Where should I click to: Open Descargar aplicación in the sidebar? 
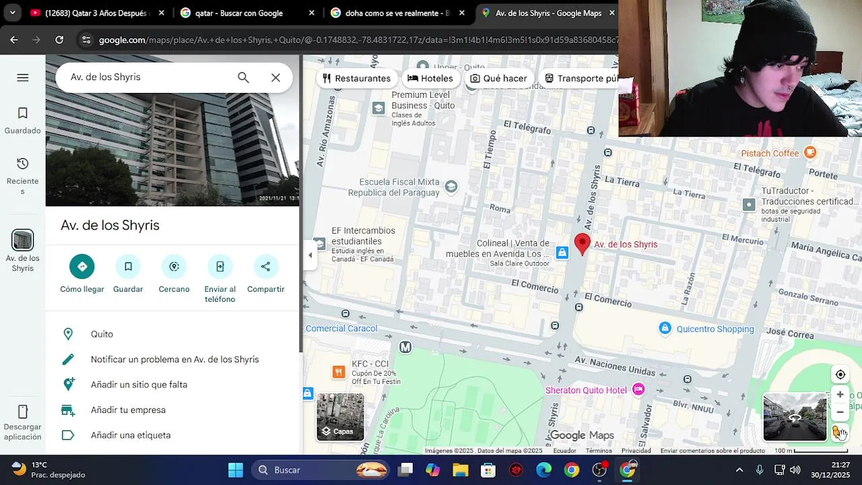click(22, 422)
